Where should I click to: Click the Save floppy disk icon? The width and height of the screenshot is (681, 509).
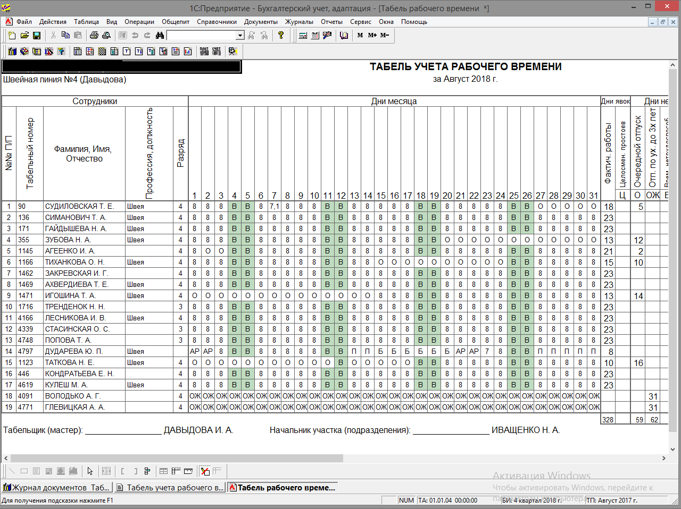click(37, 36)
